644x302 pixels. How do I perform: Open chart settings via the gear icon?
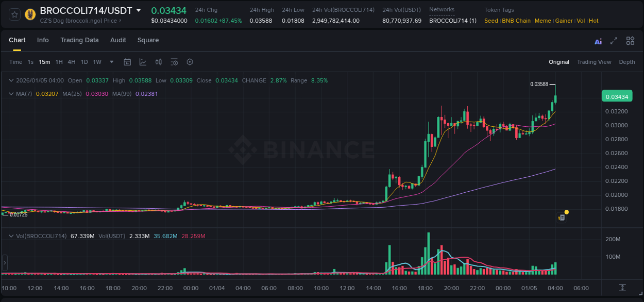pos(190,62)
